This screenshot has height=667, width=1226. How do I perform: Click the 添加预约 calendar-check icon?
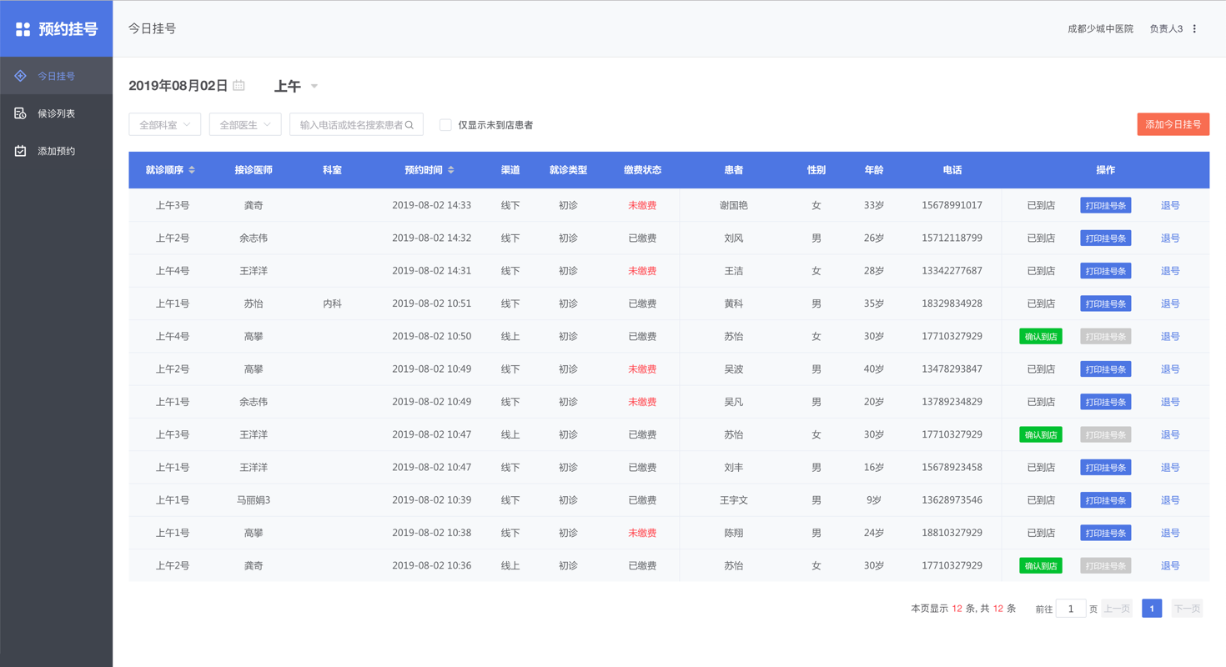click(x=21, y=151)
